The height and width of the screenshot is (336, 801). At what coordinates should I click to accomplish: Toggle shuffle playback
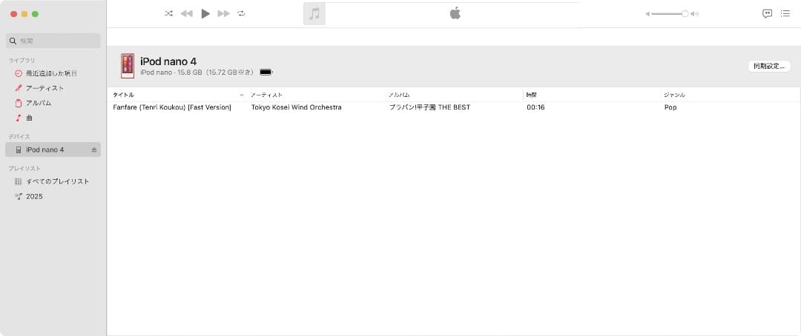point(168,14)
